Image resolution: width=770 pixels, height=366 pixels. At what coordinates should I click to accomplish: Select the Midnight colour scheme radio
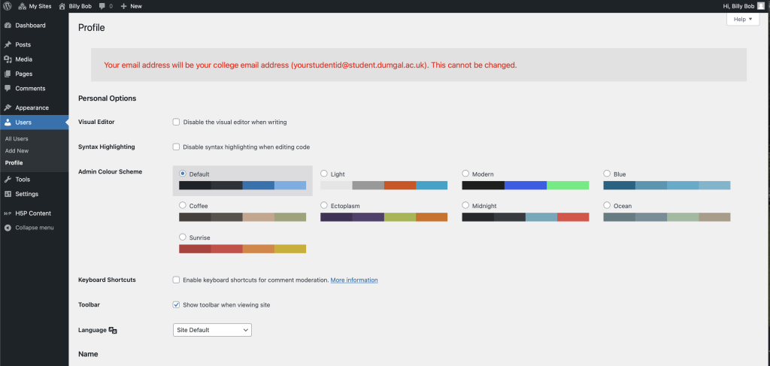pos(465,206)
